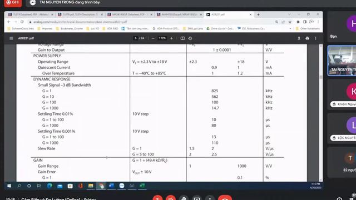The width and height of the screenshot is (356, 200).
Task: Close the first TL074 Datasheet tab
Action: (x=52, y=14)
